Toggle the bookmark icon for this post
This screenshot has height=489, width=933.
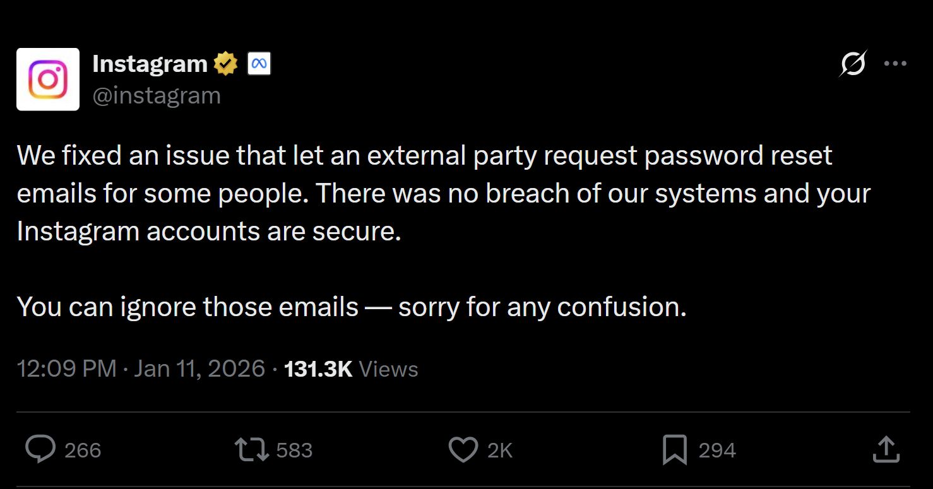[x=675, y=450]
